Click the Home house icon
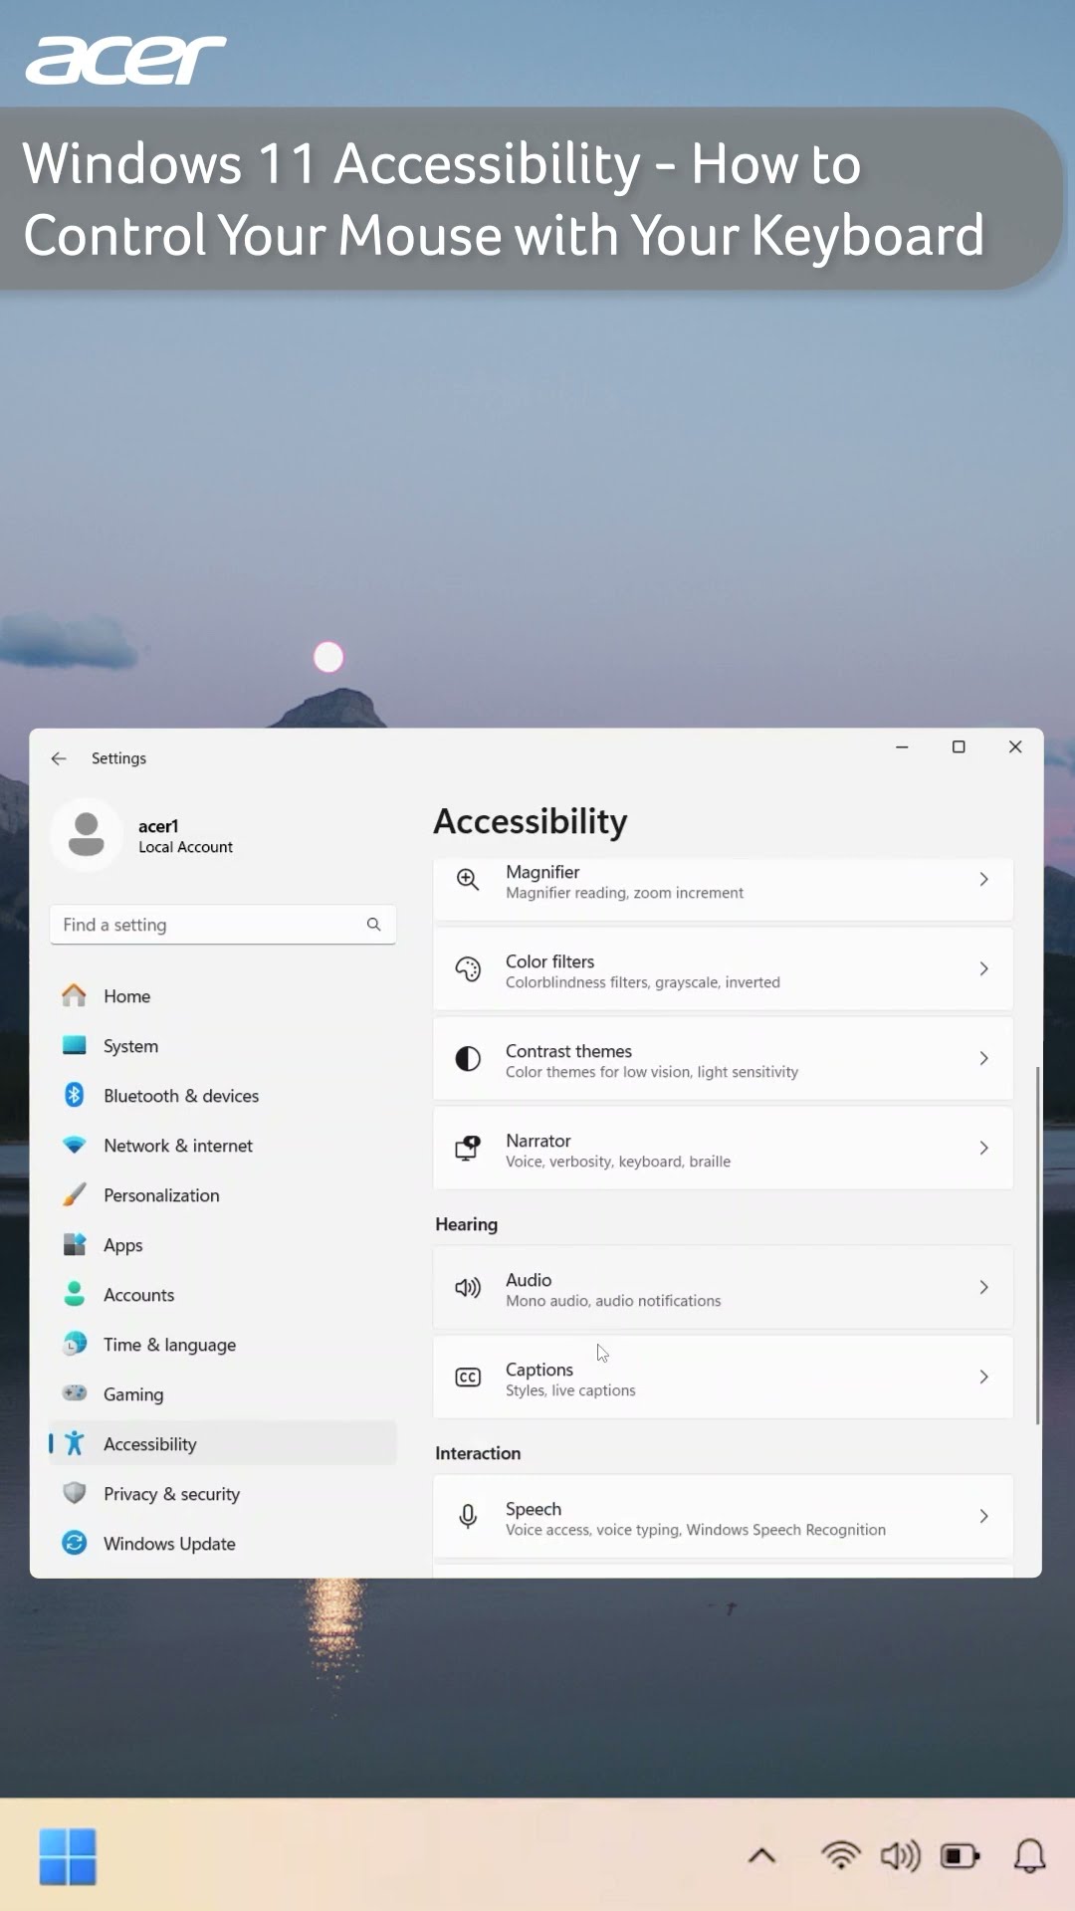 (x=74, y=995)
